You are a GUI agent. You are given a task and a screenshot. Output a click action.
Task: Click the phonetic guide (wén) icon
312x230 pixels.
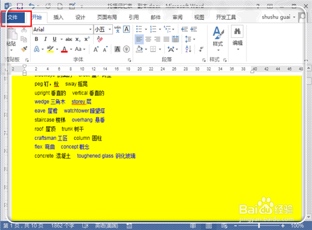[x=117, y=29]
